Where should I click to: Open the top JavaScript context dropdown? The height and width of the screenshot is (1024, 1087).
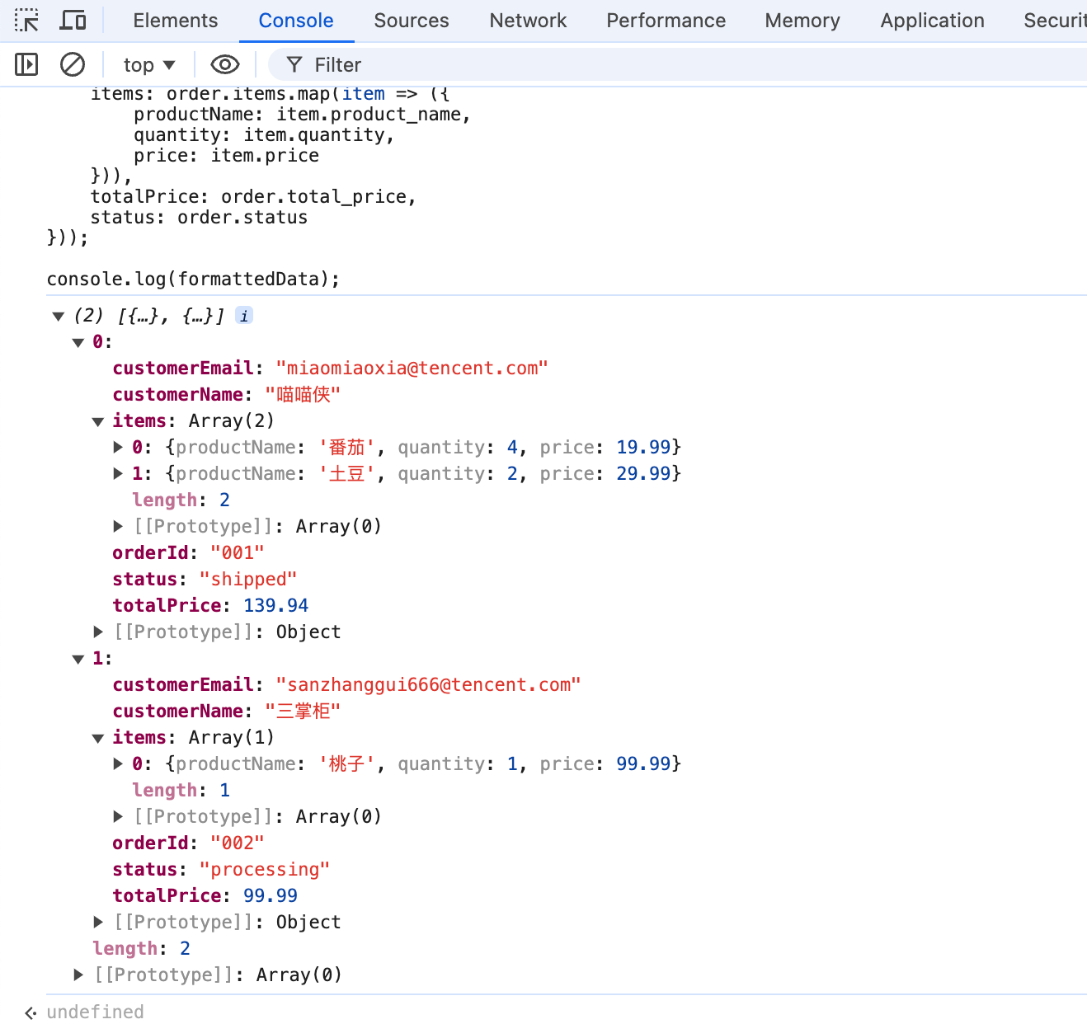[x=149, y=64]
